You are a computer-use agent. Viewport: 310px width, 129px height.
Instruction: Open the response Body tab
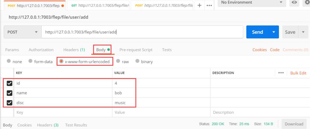7,125
